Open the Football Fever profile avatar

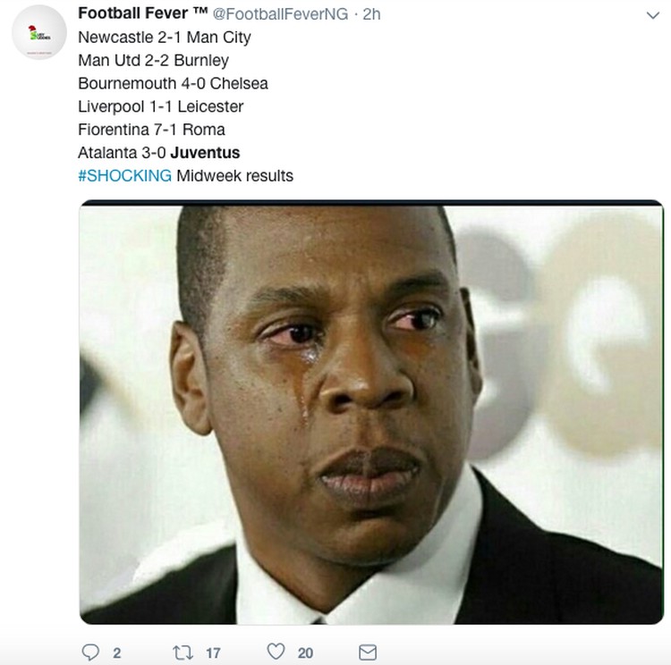(x=39, y=32)
